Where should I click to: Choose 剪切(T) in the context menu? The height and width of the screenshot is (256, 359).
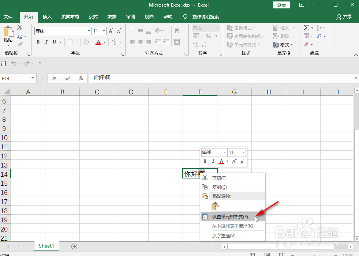click(x=233, y=178)
